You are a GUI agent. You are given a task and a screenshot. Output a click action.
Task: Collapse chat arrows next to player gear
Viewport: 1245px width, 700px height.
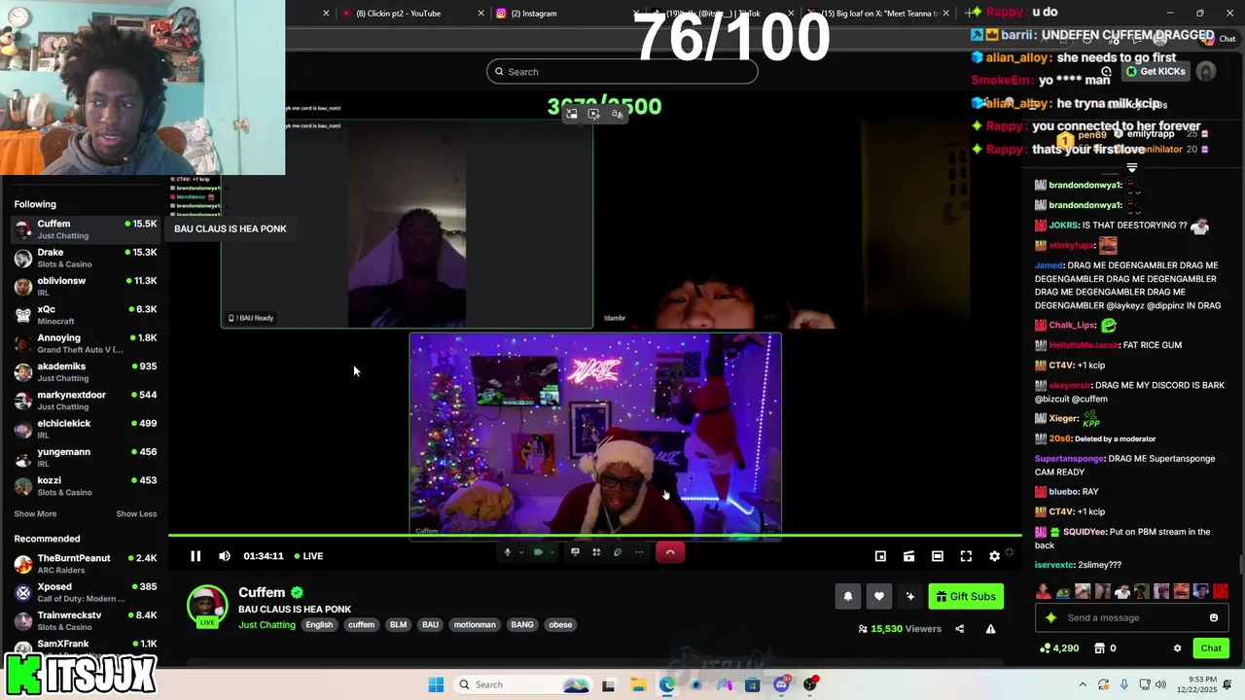(1010, 552)
